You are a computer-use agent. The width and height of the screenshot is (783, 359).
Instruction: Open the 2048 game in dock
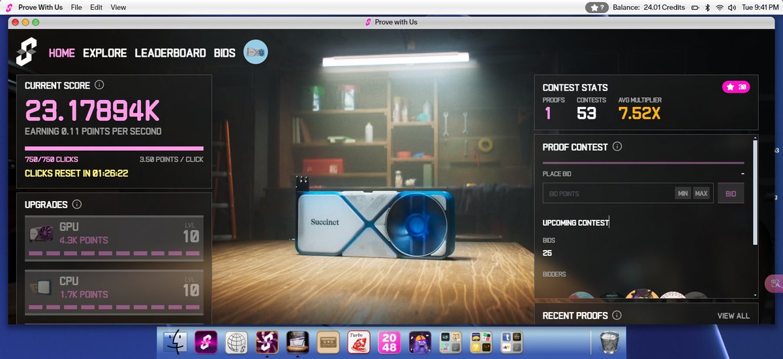point(389,342)
